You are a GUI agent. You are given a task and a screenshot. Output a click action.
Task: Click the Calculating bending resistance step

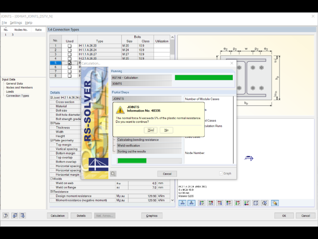[149, 140]
